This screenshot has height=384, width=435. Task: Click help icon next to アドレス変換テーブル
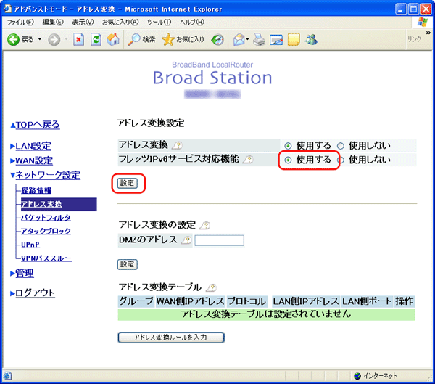pos(212,287)
